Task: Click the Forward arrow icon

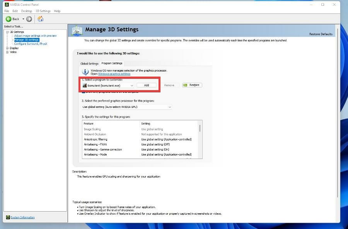Action: [29, 19]
